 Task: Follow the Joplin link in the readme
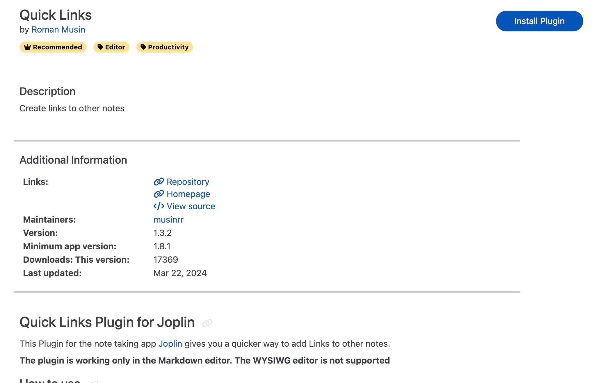tap(170, 343)
